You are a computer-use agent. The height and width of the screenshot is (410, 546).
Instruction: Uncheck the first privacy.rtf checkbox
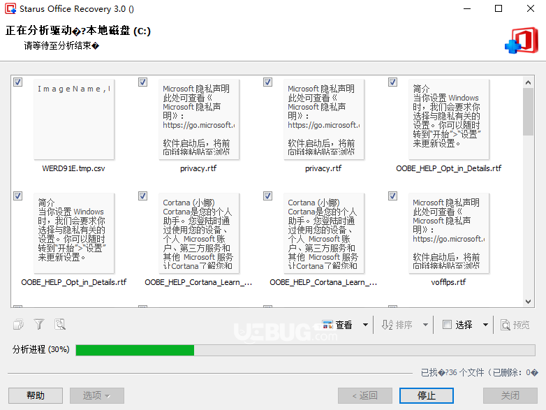(x=142, y=82)
